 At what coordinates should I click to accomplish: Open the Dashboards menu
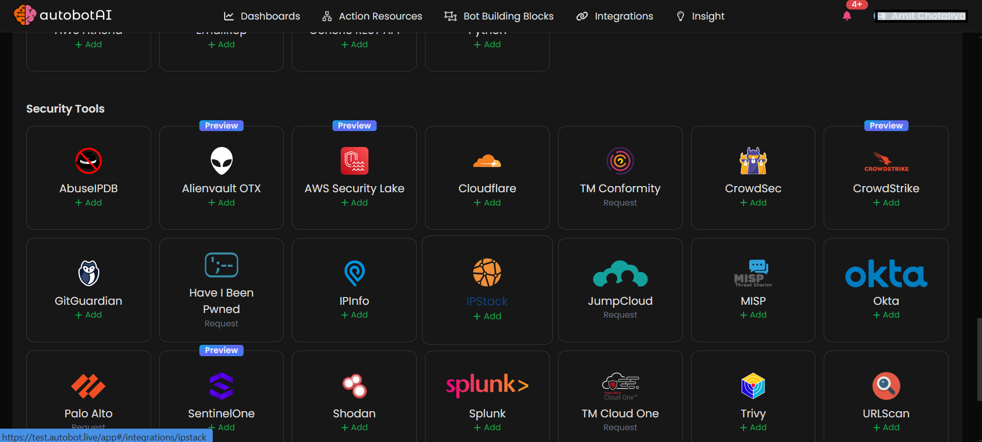point(262,16)
